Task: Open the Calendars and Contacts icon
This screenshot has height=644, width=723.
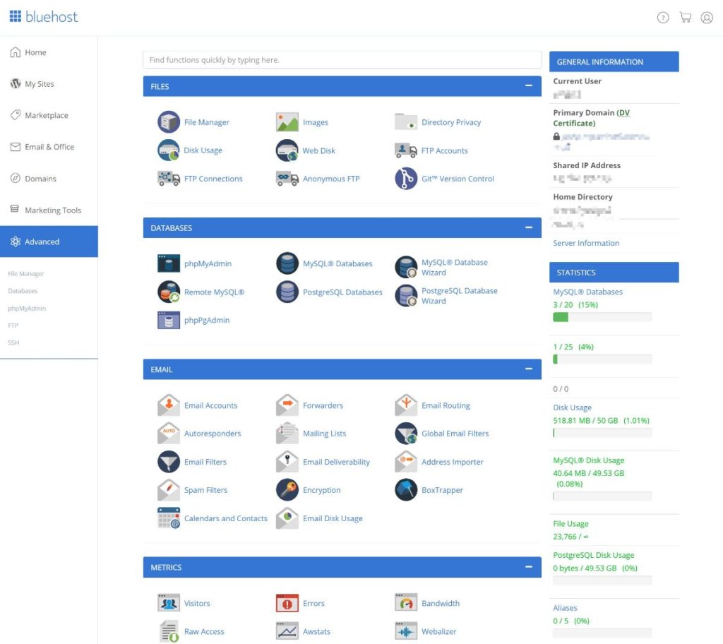Action: (169, 518)
